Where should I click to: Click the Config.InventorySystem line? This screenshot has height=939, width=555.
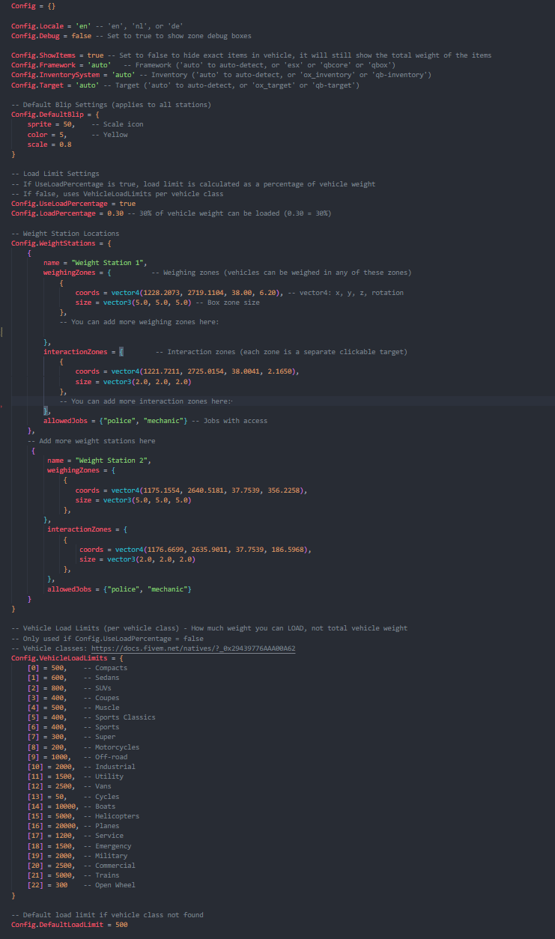(221, 75)
